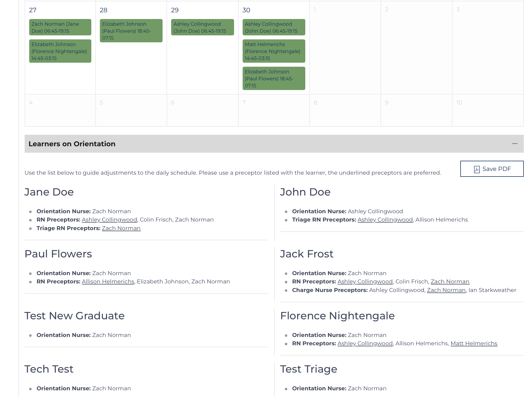Collapse the Learners on Orientation section
Viewport: 527px width, 397px height.
click(515, 144)
